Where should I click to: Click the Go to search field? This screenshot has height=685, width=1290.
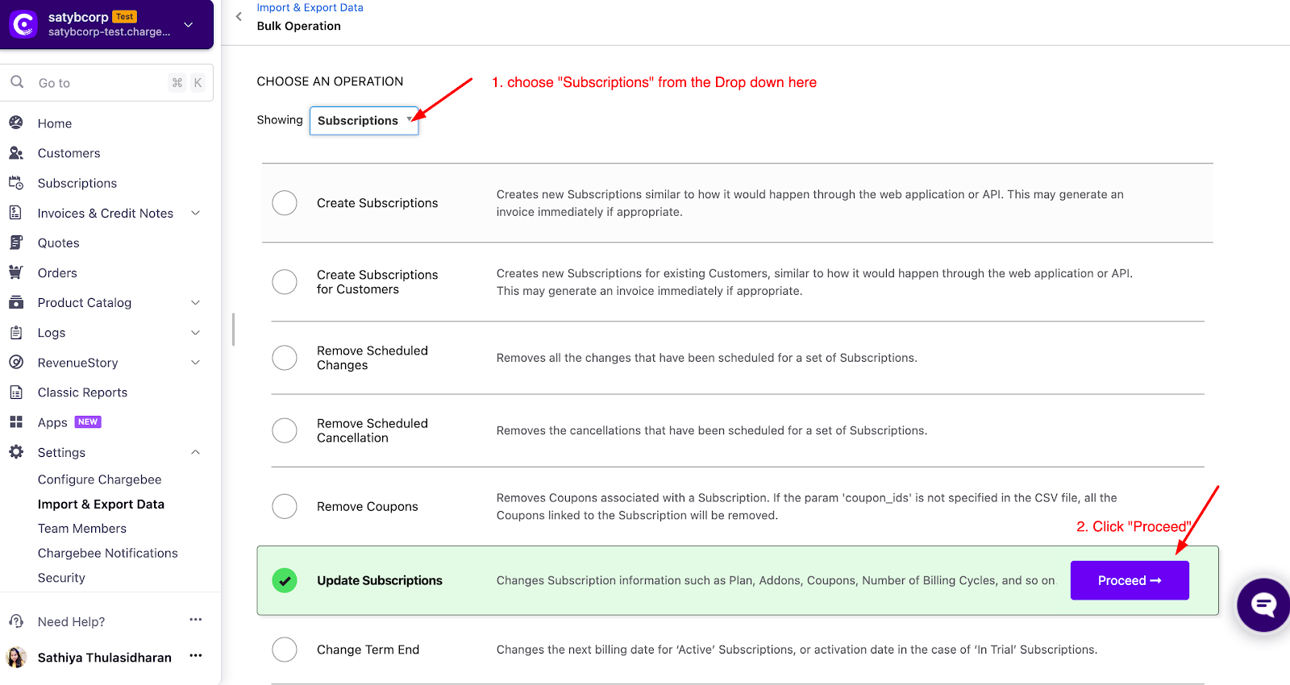106,82
